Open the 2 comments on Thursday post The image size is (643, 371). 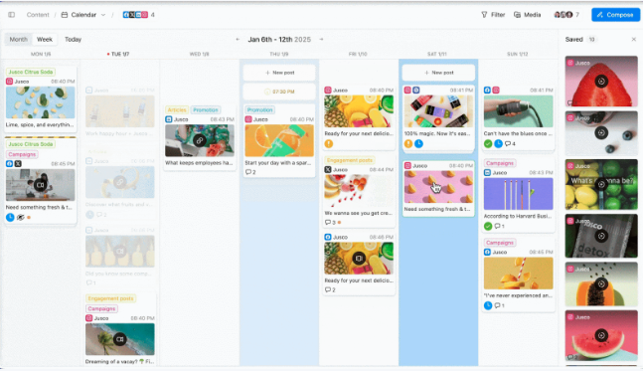250,172
